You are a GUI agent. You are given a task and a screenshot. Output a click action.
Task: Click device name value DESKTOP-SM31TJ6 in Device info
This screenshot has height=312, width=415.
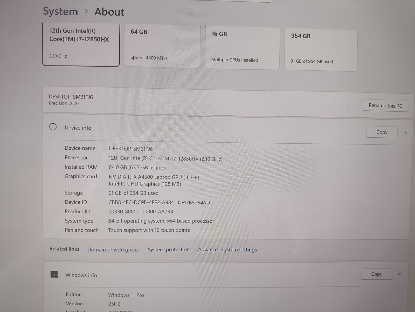click(131, 149)
